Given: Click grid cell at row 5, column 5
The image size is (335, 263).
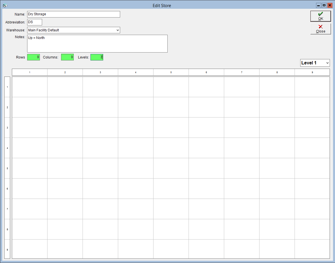Looking at the screenshot, I should (171, 168).
